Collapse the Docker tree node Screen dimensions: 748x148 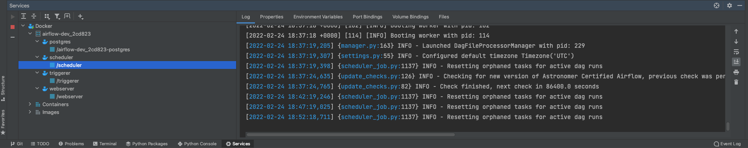click(23, 26)
